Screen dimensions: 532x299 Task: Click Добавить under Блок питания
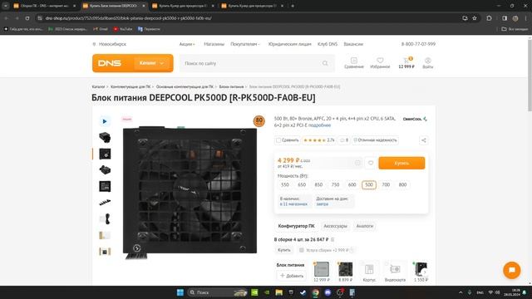292,276
